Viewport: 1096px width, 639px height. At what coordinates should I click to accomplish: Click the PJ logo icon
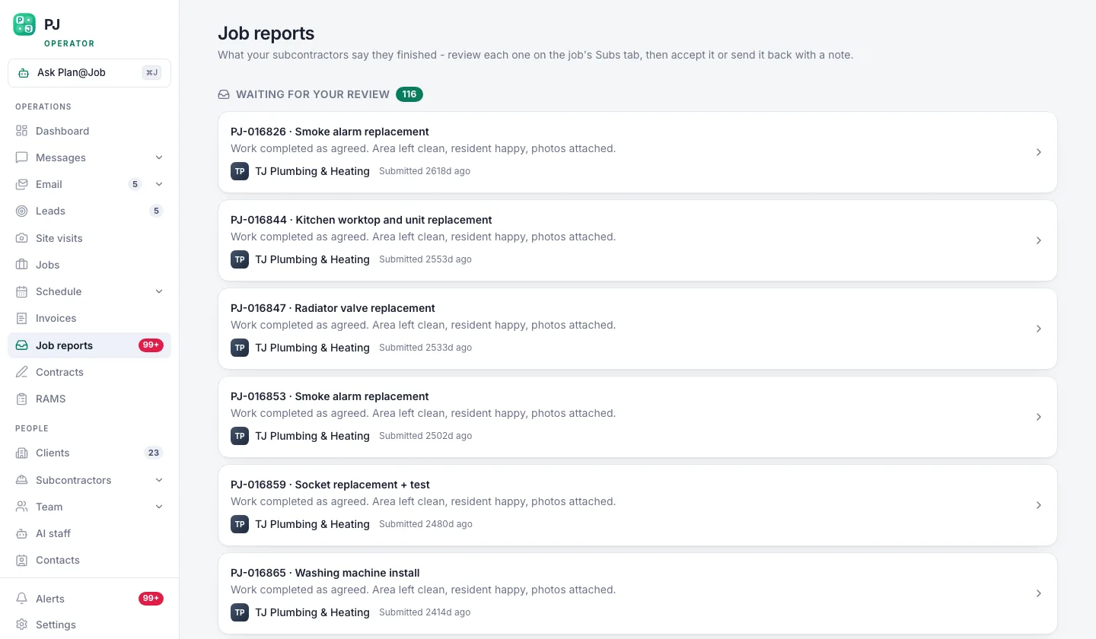click(24, 24)
